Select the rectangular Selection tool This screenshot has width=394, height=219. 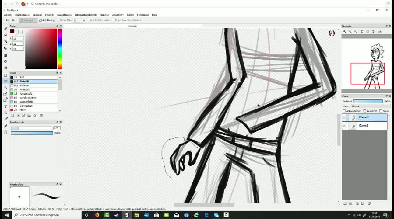click(x=5, y=75)
